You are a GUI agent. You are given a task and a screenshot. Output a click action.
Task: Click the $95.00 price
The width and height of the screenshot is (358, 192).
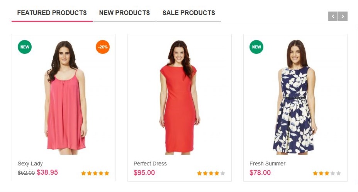click(x=144, y=173)
